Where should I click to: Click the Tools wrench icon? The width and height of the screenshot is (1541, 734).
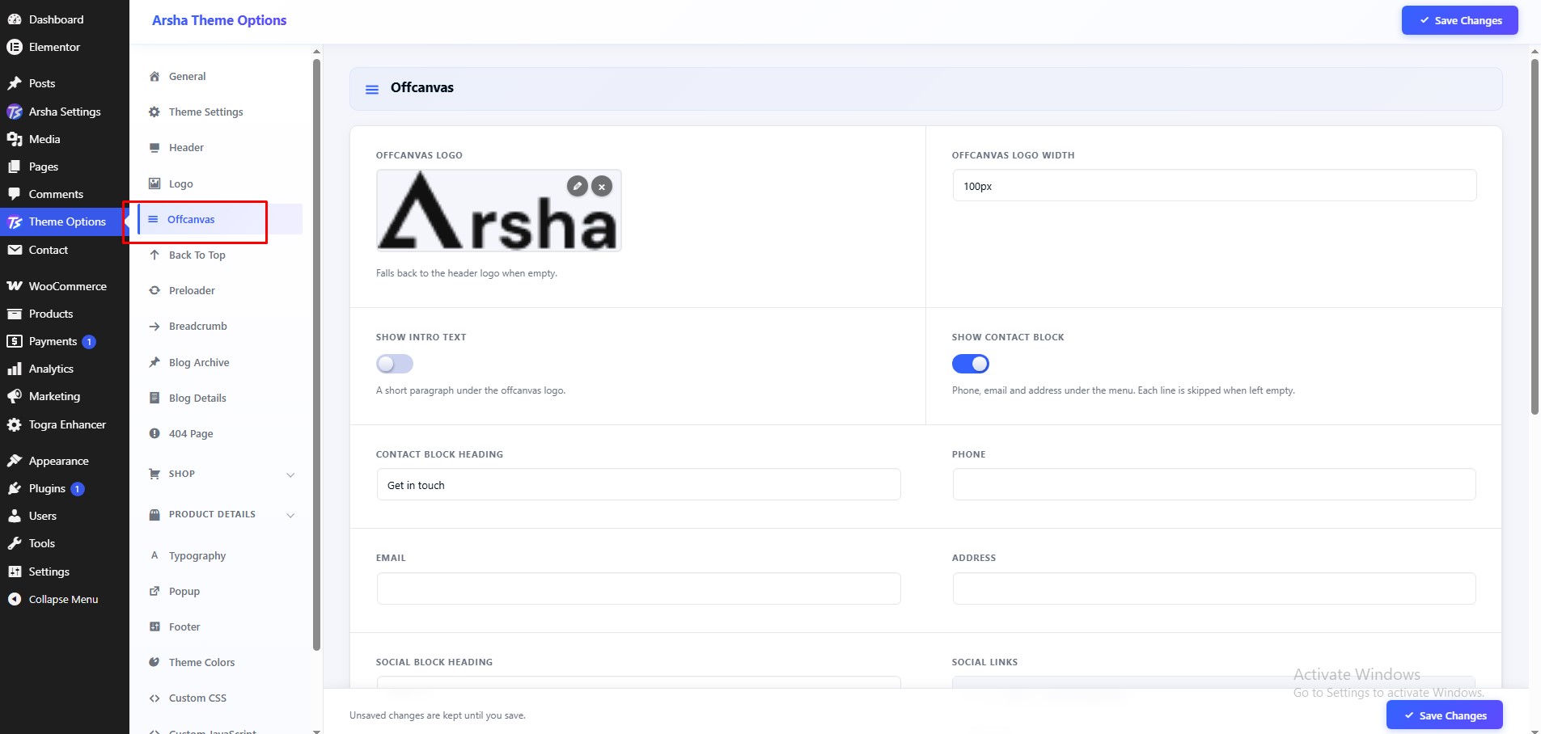[x=15, y=543]
